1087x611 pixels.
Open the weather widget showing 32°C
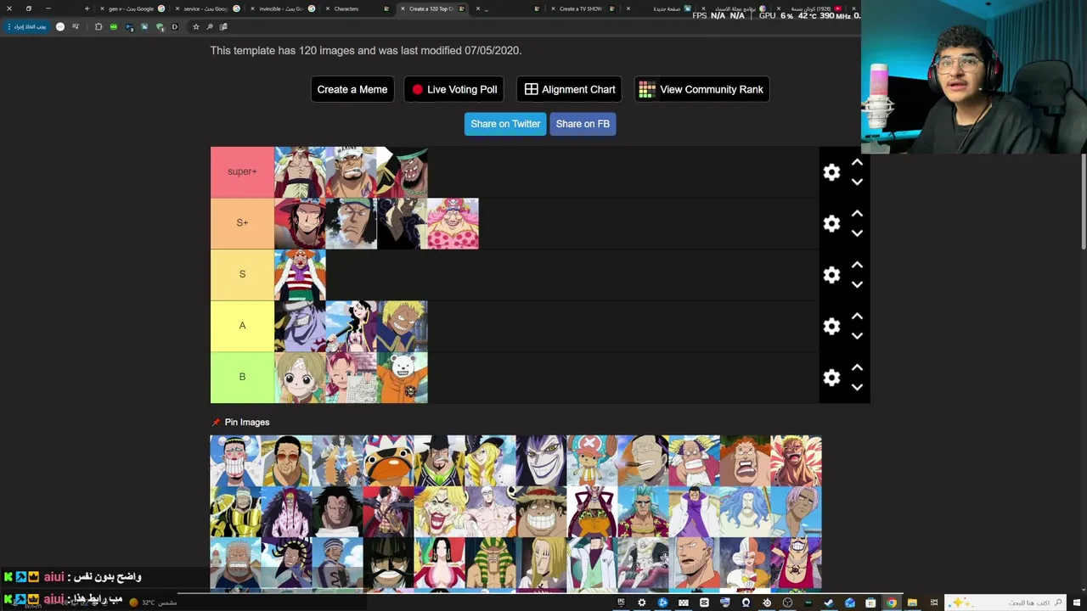pyautogui.click(x=153, y=603)
